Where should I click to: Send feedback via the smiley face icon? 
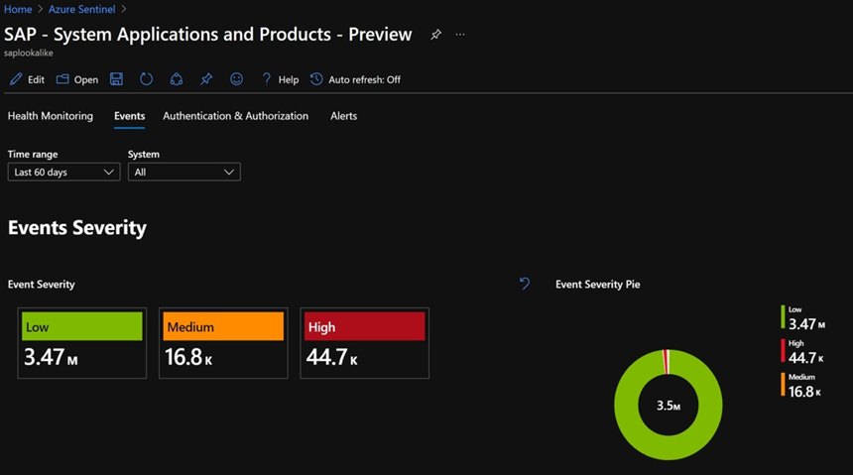pos(236,79)
